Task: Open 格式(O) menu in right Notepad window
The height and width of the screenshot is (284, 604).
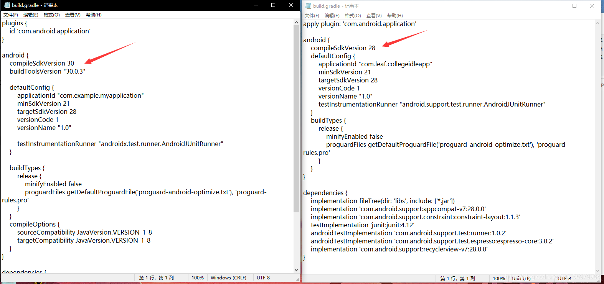Action: (x=353, y=16)
